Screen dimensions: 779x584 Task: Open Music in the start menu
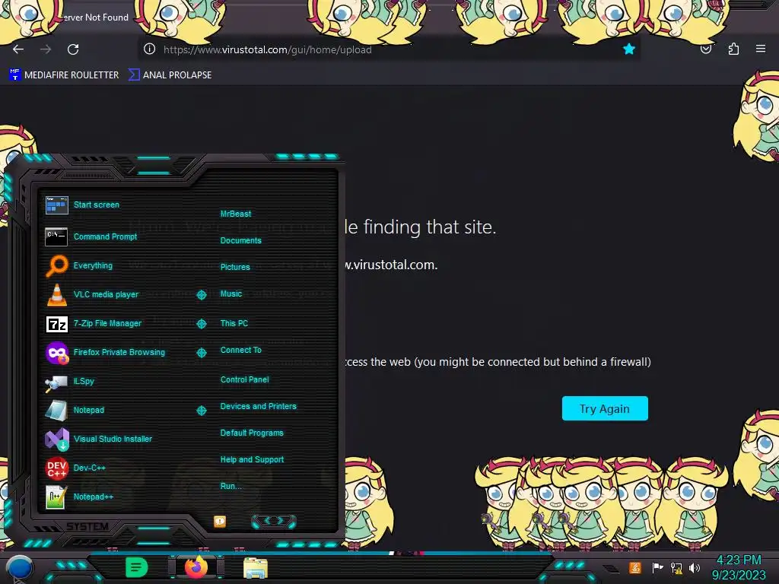(231, 294)
